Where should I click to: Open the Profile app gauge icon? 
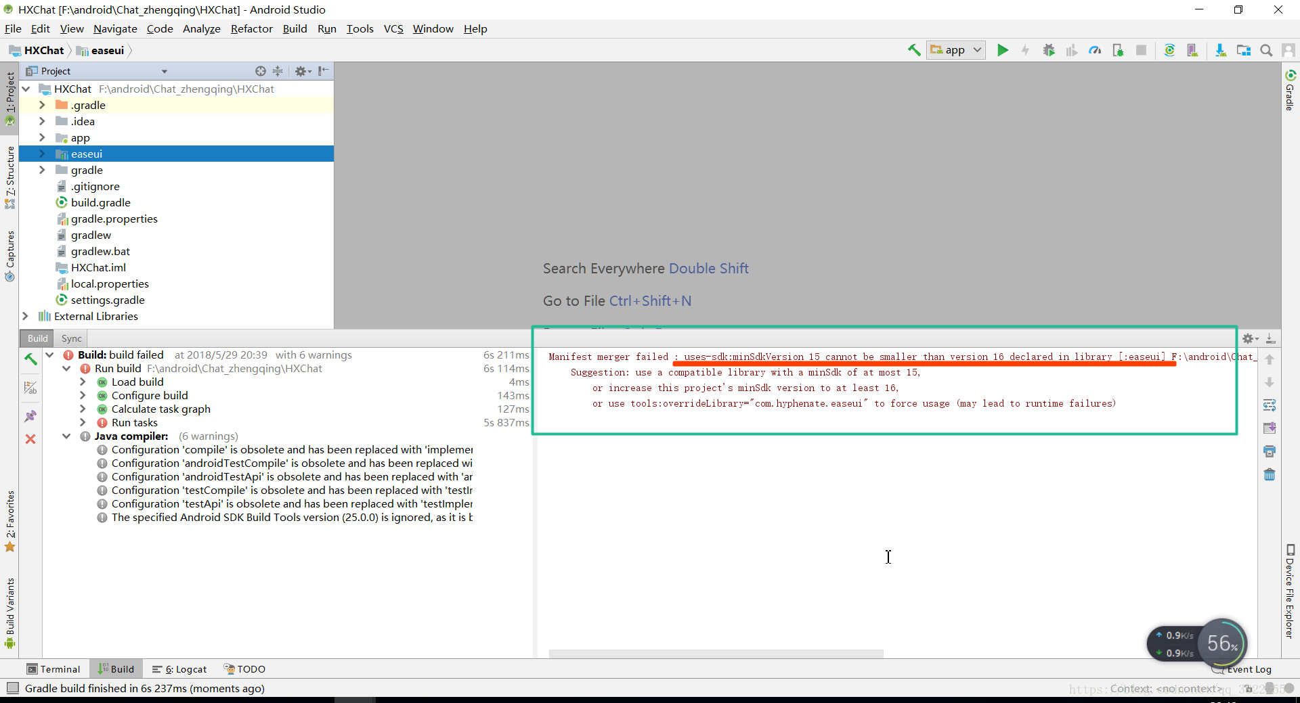pyautogui.click(x=1095, y=50)
